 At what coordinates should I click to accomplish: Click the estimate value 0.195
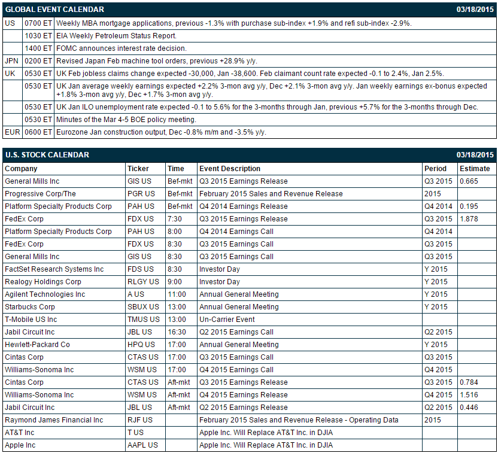pos(469,206)
